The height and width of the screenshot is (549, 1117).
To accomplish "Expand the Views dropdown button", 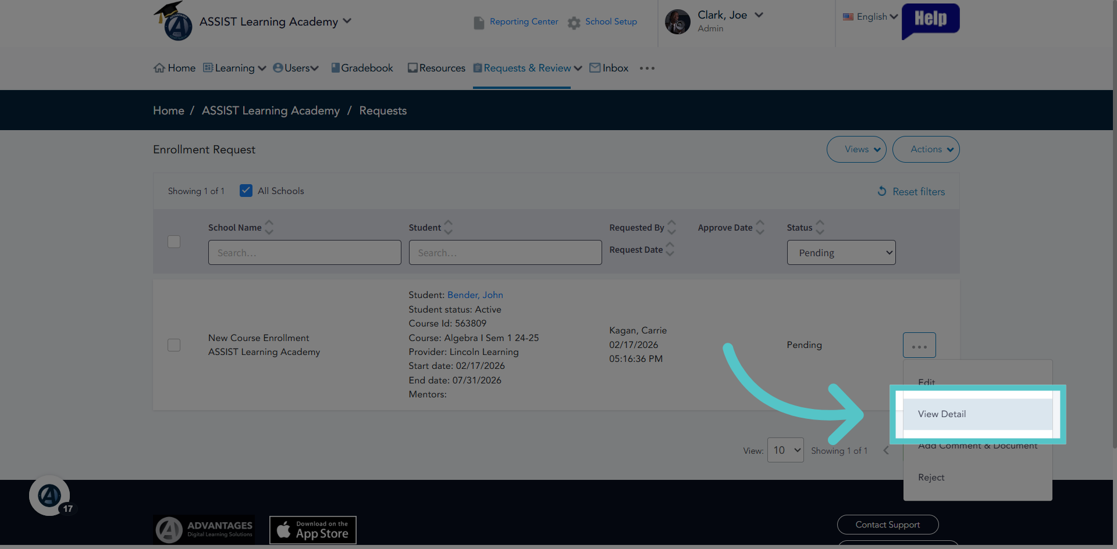I will [856, 149].
